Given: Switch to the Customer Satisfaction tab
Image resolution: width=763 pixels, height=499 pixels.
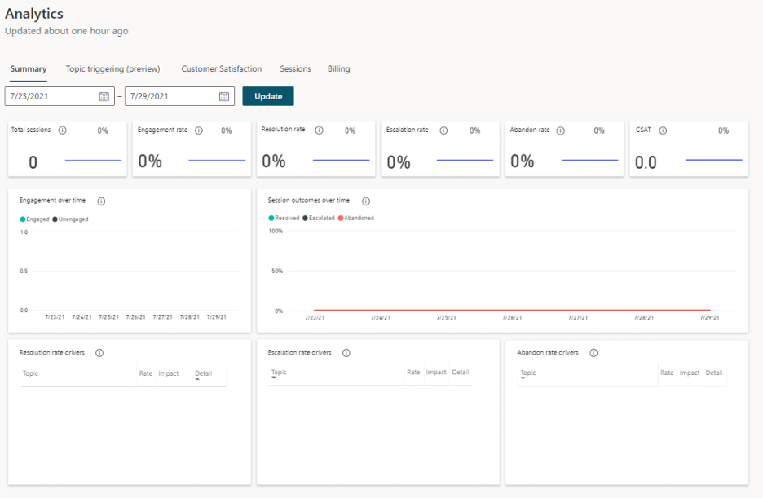Looking at the screenshot, I should 221,69.
